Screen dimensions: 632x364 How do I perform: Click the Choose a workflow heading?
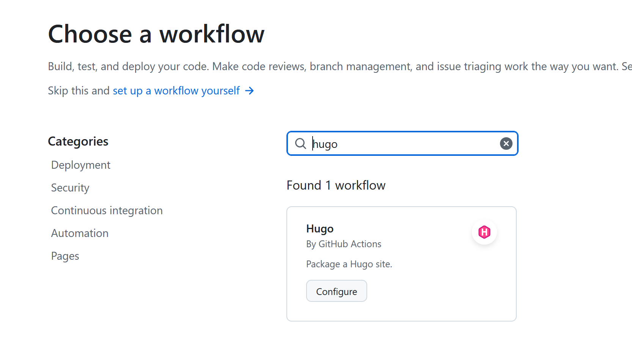[x=156, y=34]
